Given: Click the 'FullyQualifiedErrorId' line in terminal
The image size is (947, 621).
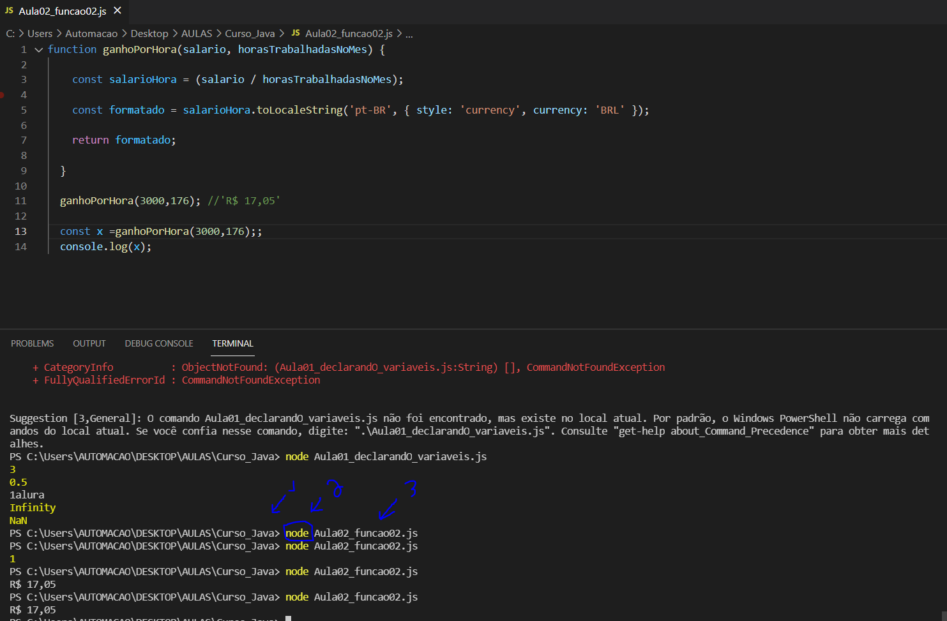Looking at the screenshot, I should pos(176,380).
